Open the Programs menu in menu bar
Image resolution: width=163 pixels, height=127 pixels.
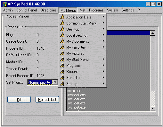tap(96, 10)
